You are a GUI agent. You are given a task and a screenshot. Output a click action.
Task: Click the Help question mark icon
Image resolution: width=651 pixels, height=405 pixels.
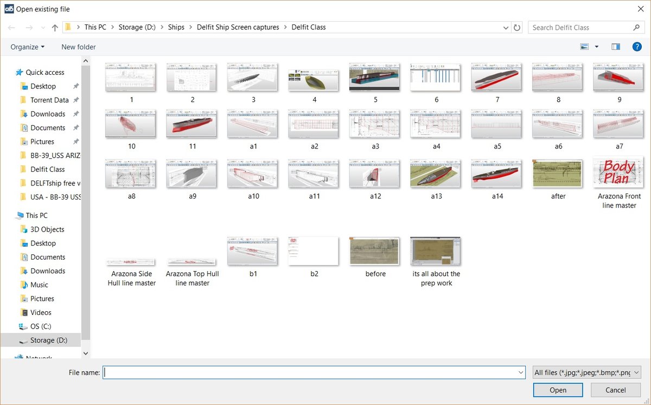[x=637, y=47]
